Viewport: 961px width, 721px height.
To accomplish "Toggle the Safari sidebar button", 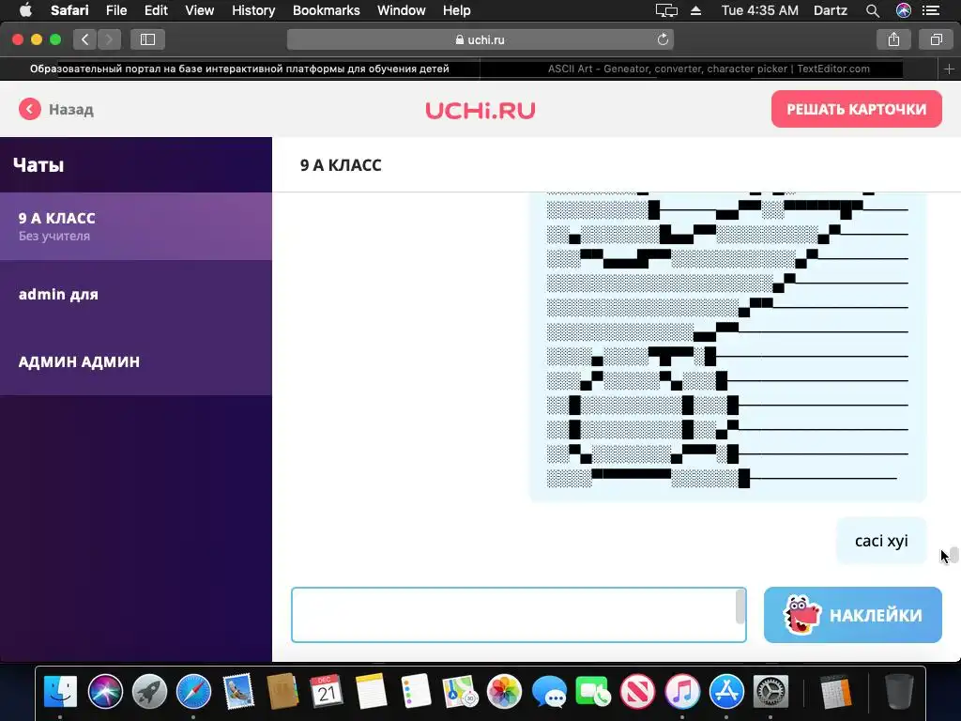I will click(x=147, y=39).
